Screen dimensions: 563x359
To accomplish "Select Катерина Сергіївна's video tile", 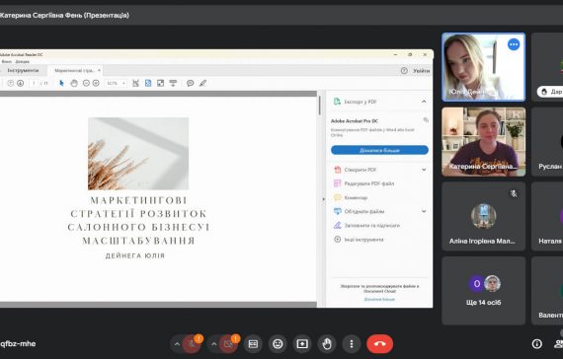I will [x=484, y=142].
